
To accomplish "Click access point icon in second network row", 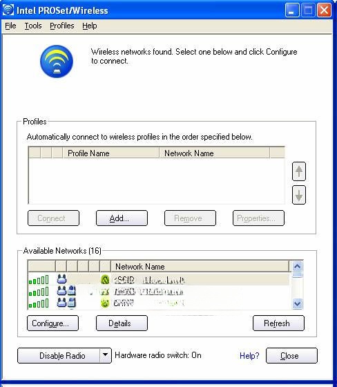I will (61, 291).
